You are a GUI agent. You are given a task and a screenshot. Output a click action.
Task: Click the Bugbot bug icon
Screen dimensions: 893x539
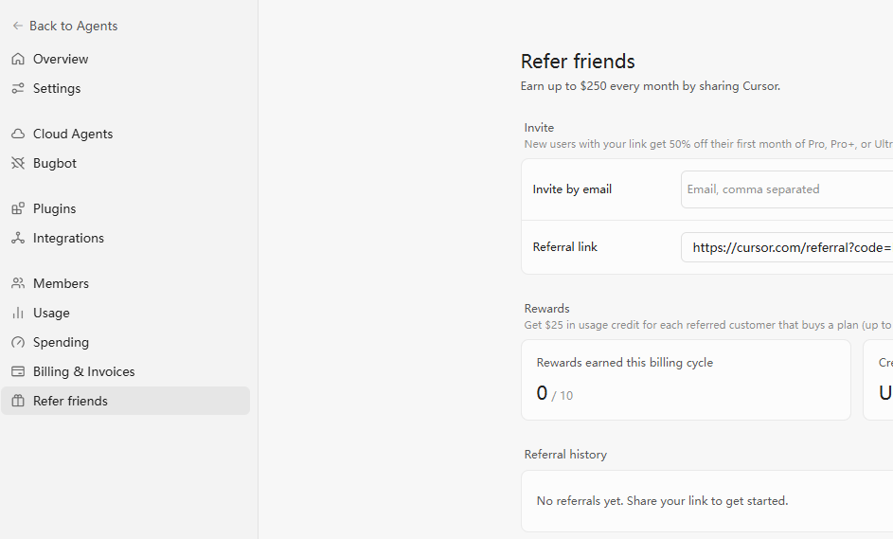pos(18,163)
